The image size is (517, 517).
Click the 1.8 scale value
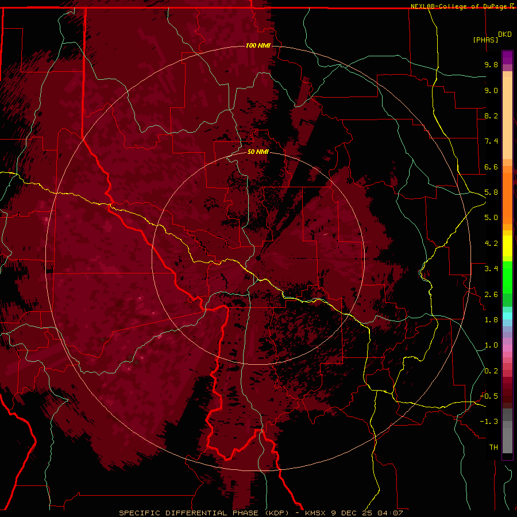pos(491,320)
